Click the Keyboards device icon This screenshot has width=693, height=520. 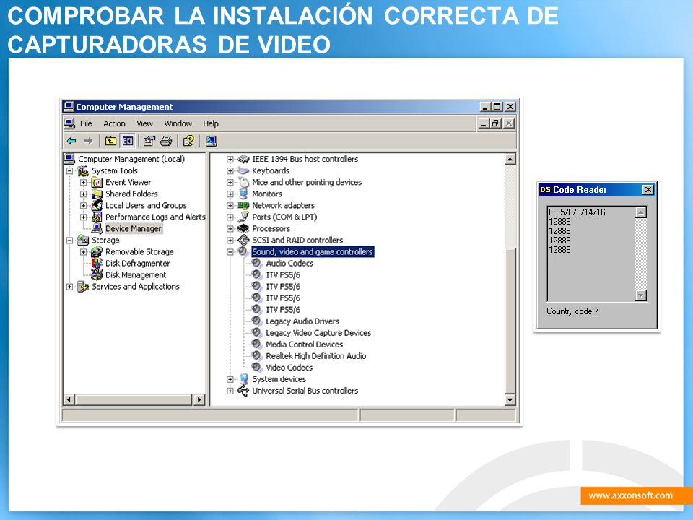(243, 170)
